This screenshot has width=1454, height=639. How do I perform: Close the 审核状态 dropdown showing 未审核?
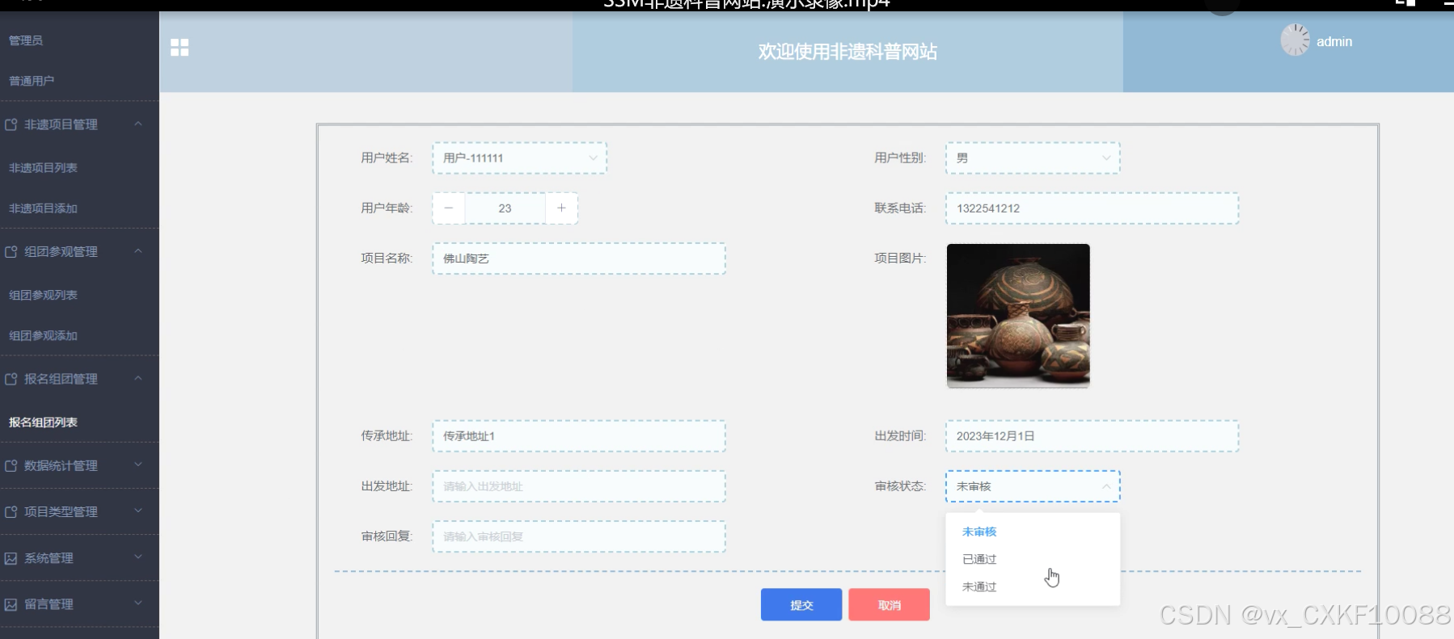click(1033, 486)
